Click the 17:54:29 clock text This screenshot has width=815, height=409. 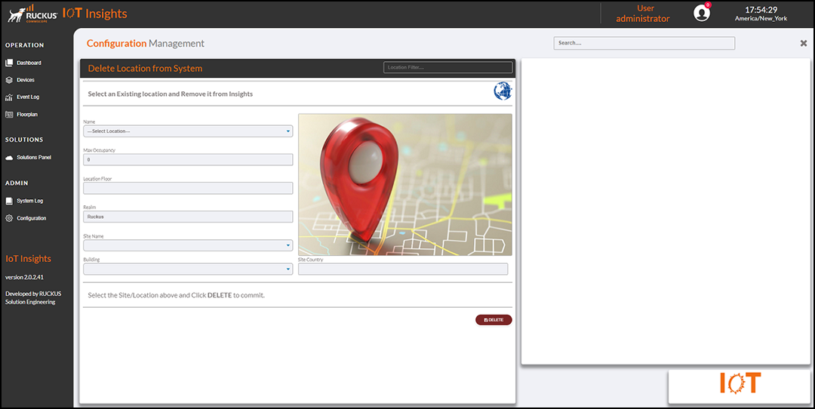761,10
